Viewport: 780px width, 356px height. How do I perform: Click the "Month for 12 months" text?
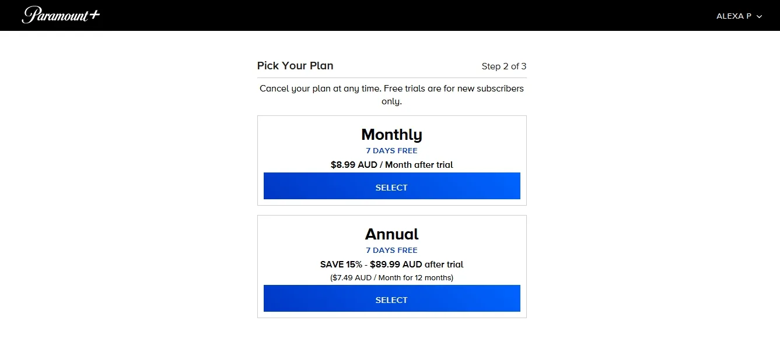tap(415, 278)
